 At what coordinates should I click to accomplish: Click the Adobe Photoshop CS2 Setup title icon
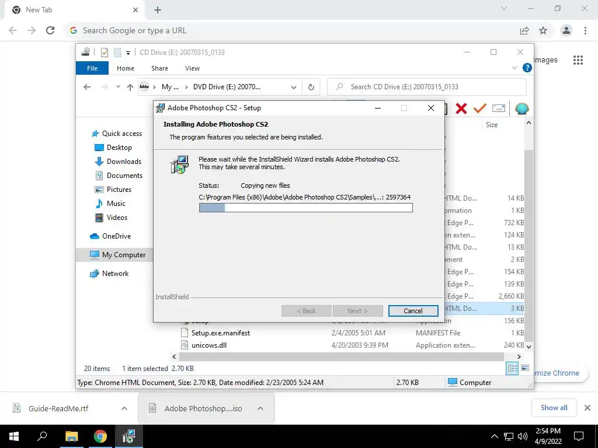pyautogui.click(x=161, y=108)
